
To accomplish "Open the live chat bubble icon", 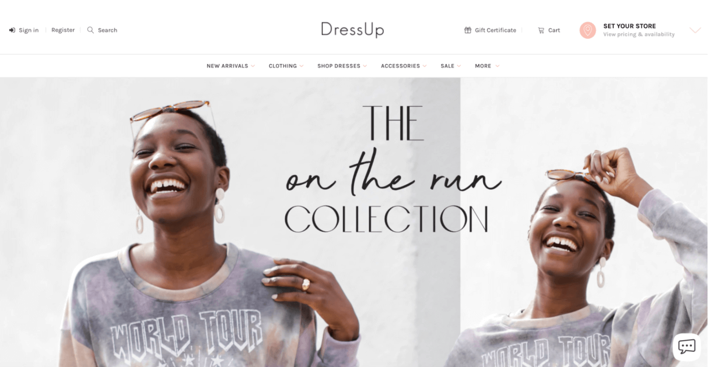I will click(x=687, y=346).
